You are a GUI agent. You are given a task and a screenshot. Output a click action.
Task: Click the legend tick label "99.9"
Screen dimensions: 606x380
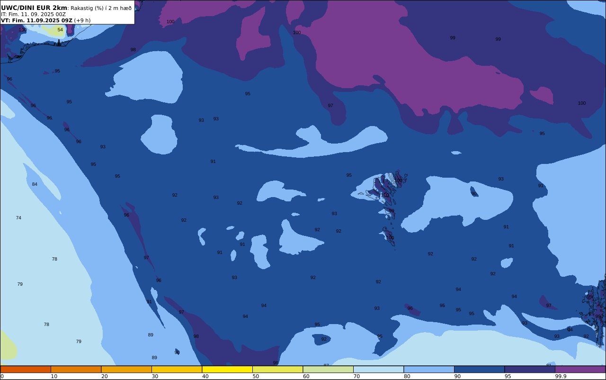pyautogui.click(x=561, y=376)
